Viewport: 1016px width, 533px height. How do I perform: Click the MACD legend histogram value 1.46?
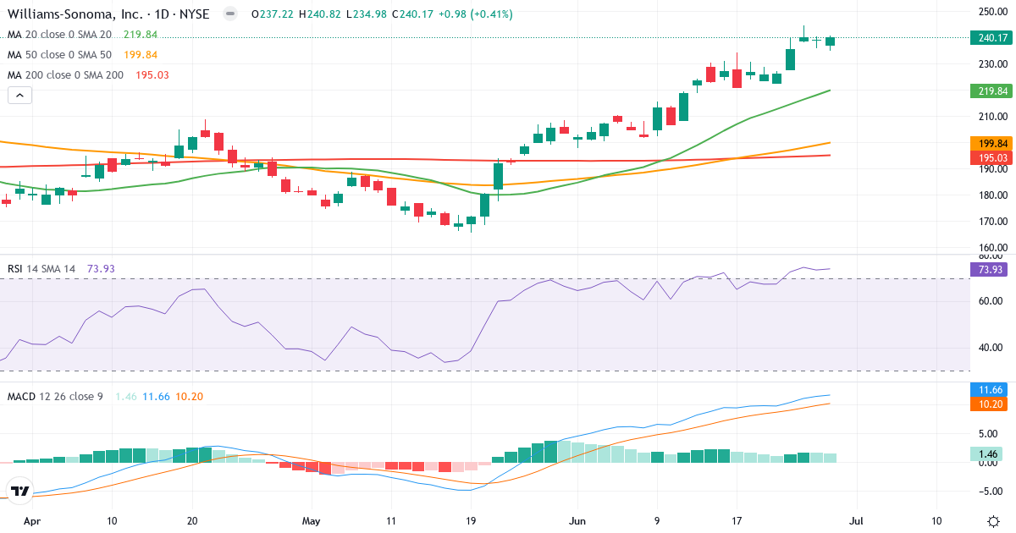coord(126,396)
